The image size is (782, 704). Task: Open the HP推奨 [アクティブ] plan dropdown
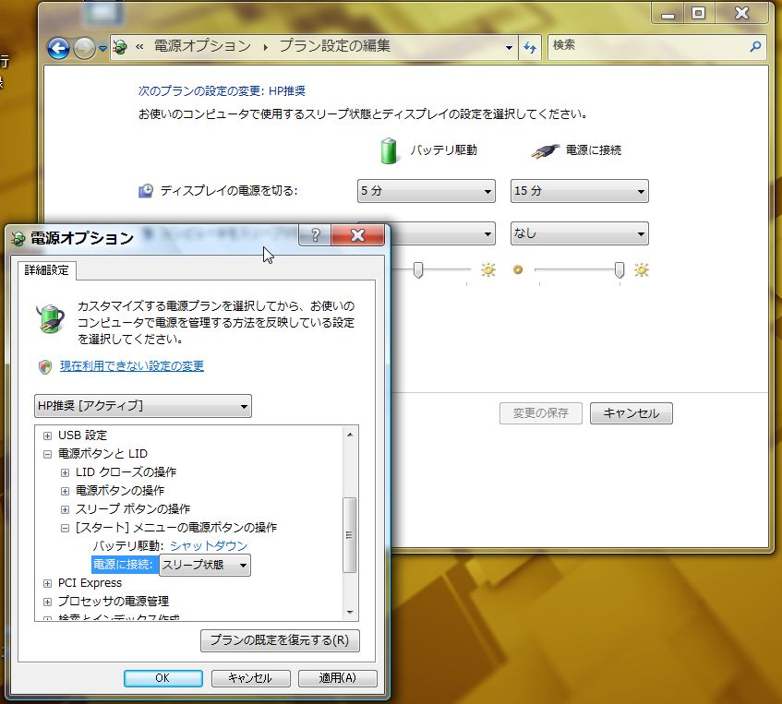(x=143, y=406)
